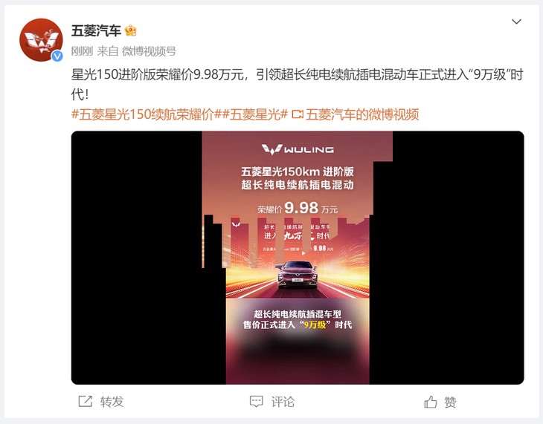Follow the 五菱汽车的微博视频 link text
The image size is (543, 424).
(x=362, y=114)
